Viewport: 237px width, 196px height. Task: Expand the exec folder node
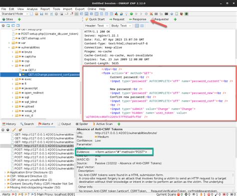[12, 79]
